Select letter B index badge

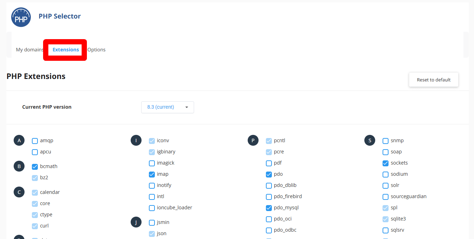click(x=19, y=166)
